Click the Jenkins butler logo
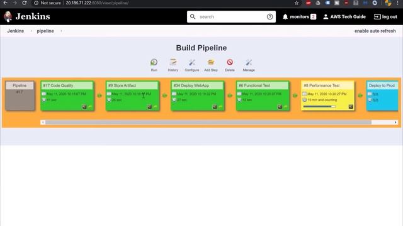This screenshot has height=226, width=403. coord(8,17)
